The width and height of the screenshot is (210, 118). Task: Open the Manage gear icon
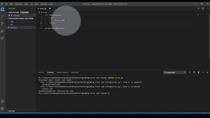pos(2,108)
